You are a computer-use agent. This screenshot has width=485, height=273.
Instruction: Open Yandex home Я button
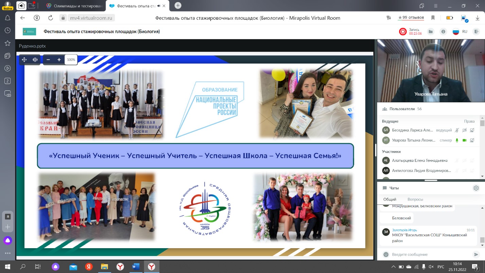pos(37,18)
